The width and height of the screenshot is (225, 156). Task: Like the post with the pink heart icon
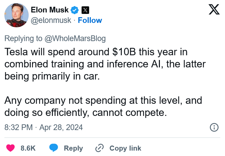point(10,148)
